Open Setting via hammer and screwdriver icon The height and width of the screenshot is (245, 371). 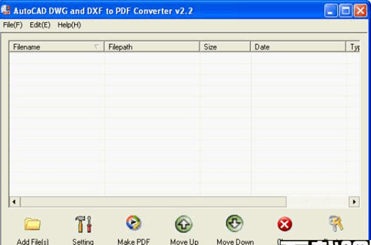(x=83, y=224)
